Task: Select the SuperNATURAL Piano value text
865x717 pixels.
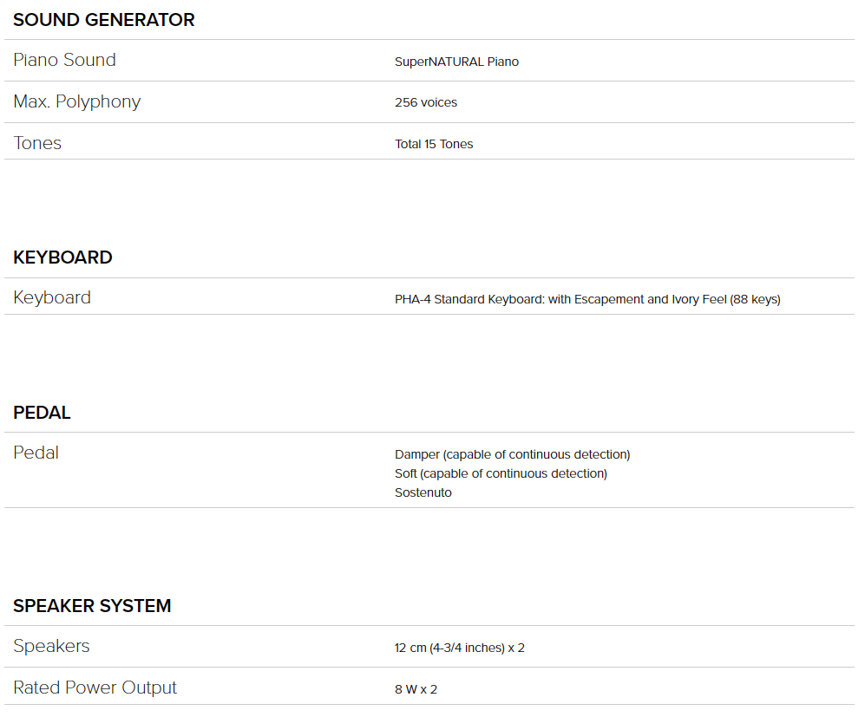Action: click(456, 62)
